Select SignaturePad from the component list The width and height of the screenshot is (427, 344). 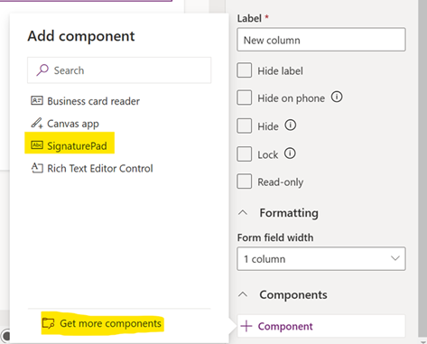tap(70, 145)
